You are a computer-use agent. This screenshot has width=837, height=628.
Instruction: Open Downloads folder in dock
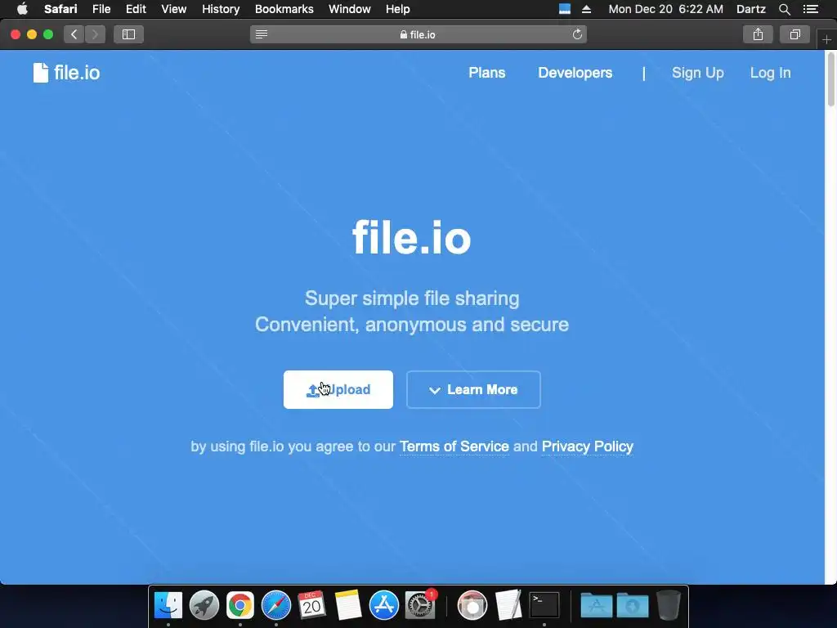coord(633,606)
